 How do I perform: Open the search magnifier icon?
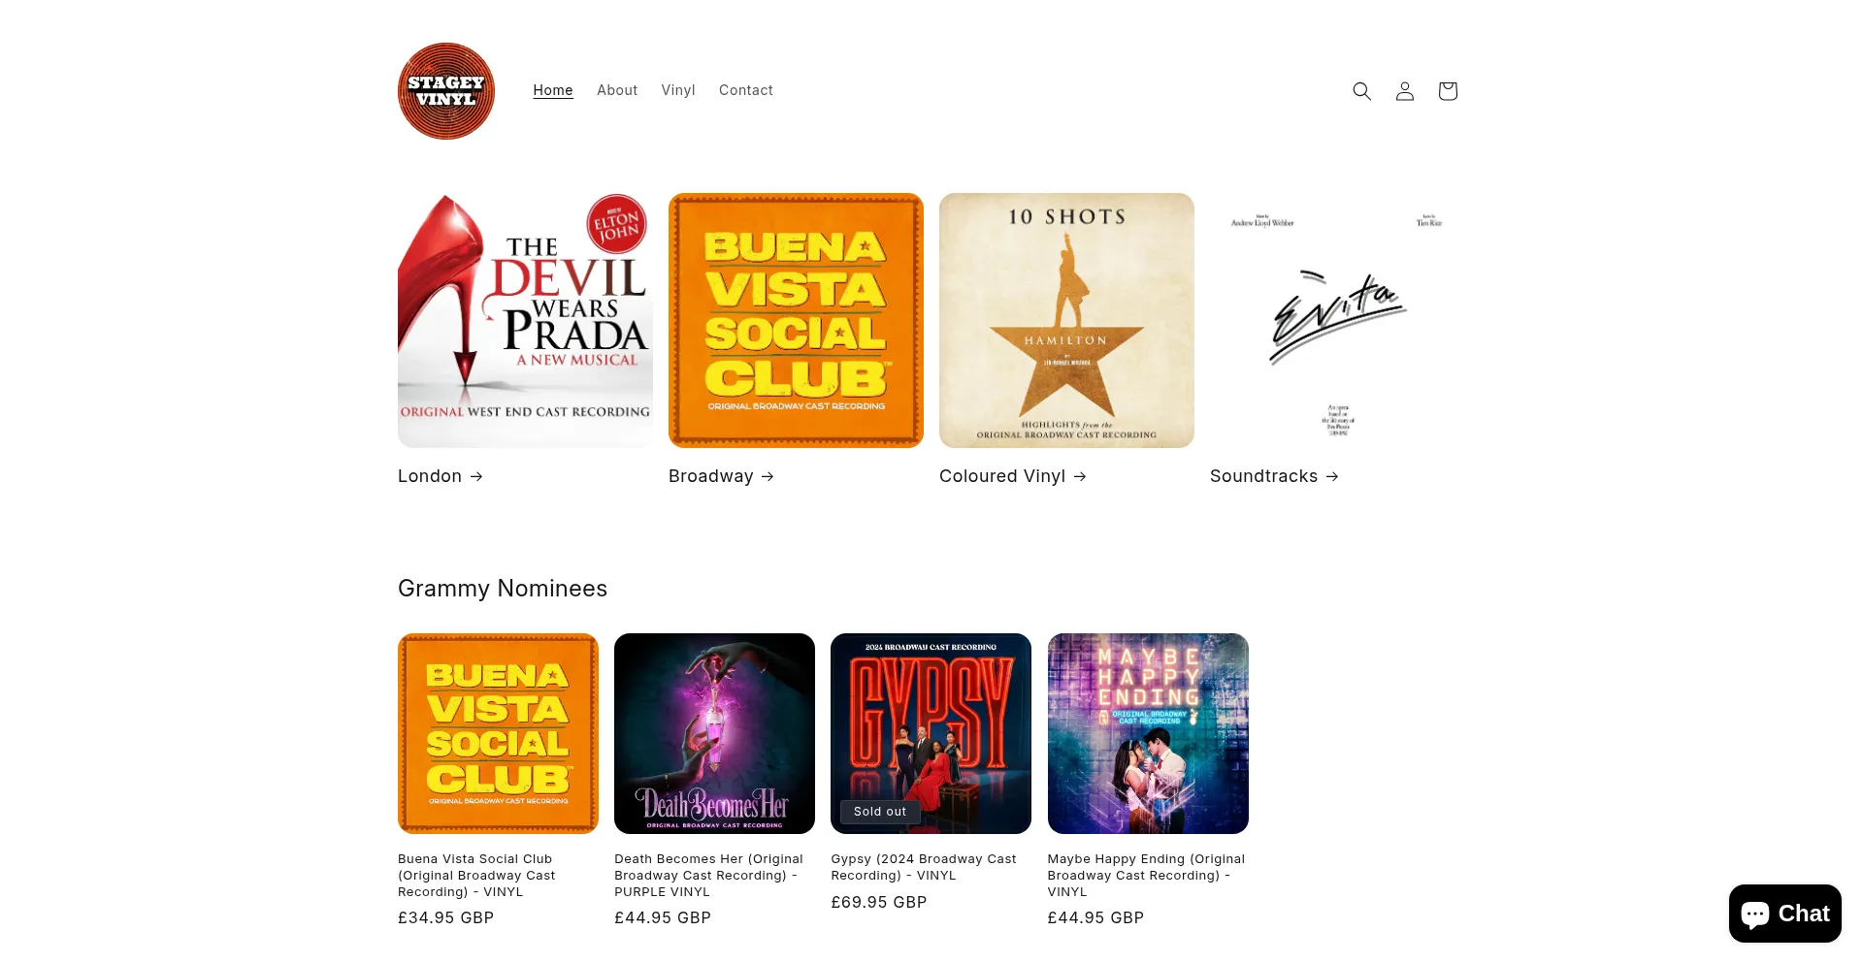click(1361, 91)
